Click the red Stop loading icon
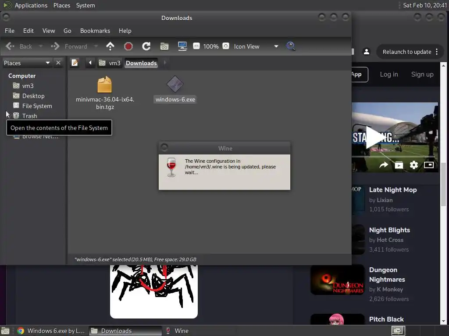 point(128,46)
